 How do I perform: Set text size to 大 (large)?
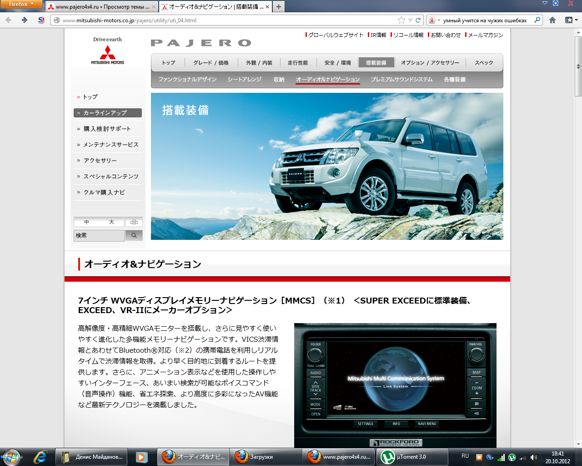click(111, 222)
